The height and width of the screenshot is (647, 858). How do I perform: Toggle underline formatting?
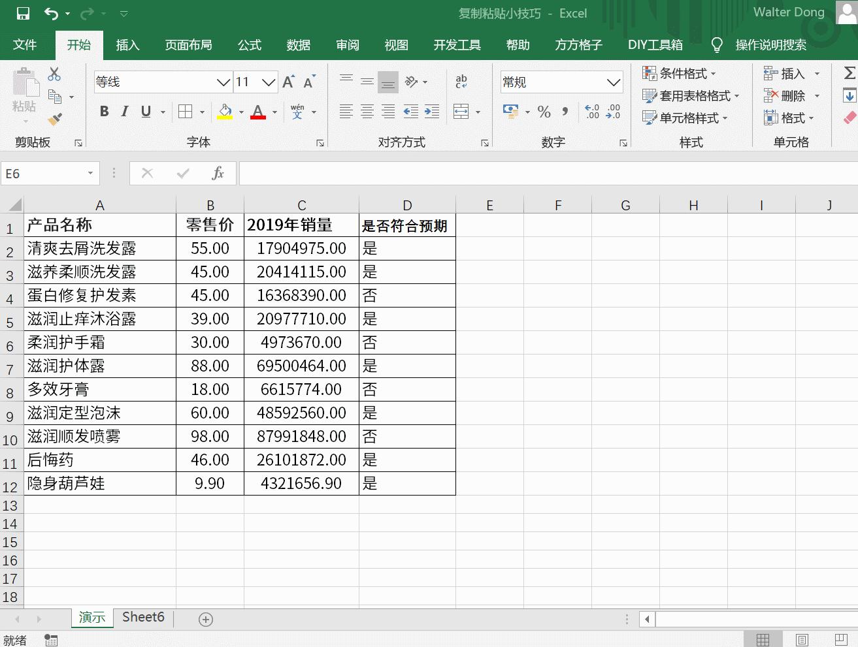(144, 111)
